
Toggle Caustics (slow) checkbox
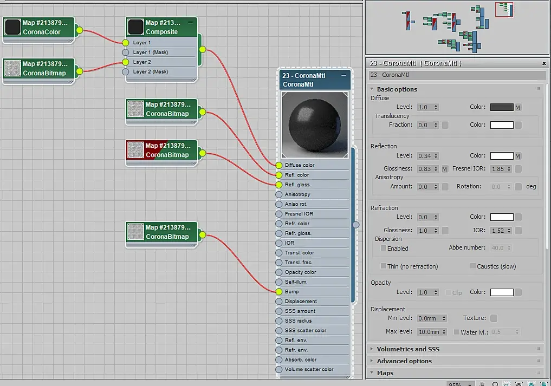pos(473,266)
